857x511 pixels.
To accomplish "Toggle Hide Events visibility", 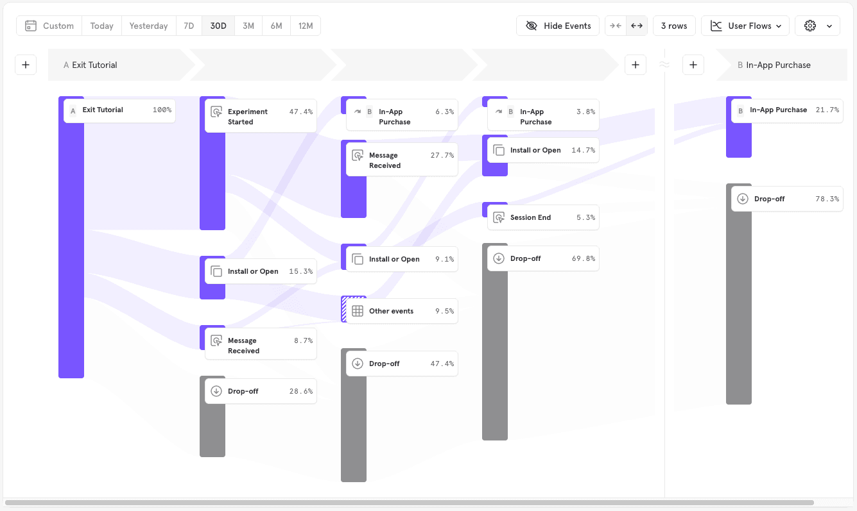I will click(557, 26).
